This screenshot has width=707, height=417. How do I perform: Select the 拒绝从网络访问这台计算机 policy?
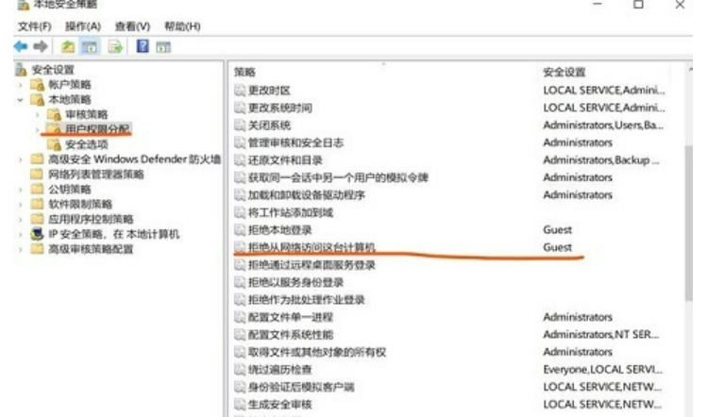pyautogui.click(x=311, y=247)
